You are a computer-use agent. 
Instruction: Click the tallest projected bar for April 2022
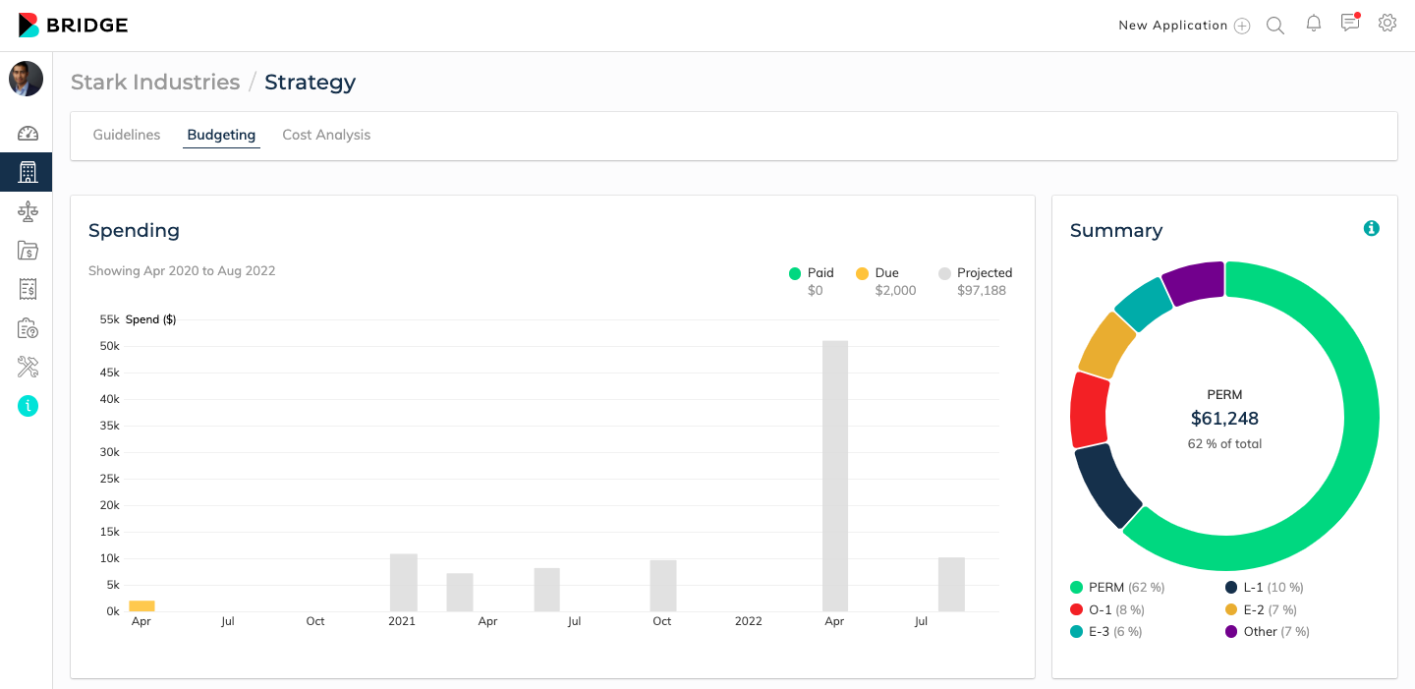(835, 476)
